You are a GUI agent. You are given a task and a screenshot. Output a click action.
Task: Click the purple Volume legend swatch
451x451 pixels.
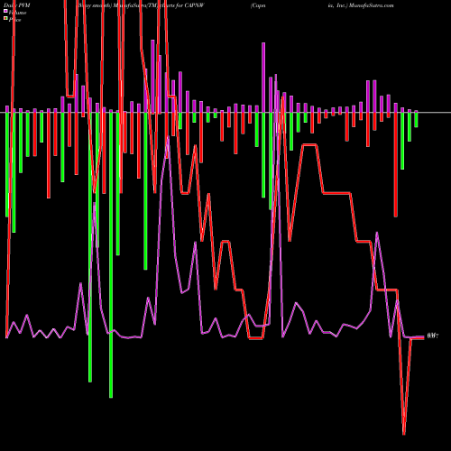(x=5, y=12)
